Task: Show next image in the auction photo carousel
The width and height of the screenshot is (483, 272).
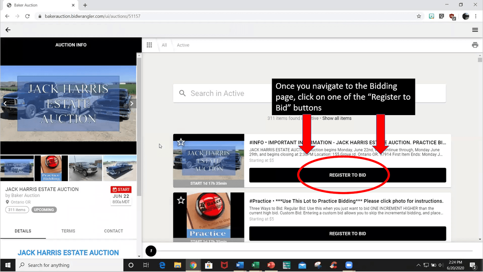Action: (x=132, y=103)
